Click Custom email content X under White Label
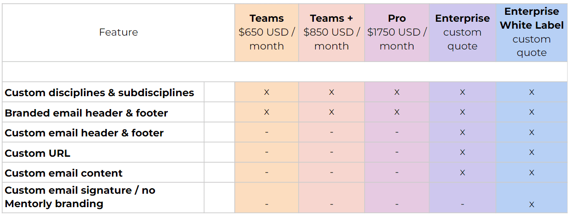569x215 pixels. click(x=532, y=173)
